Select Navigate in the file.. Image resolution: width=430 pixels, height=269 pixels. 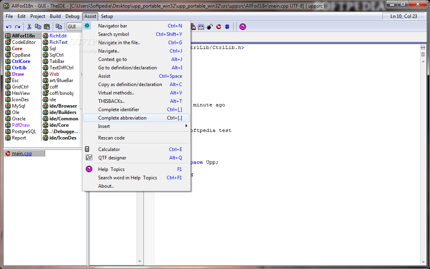pos(136,43)
